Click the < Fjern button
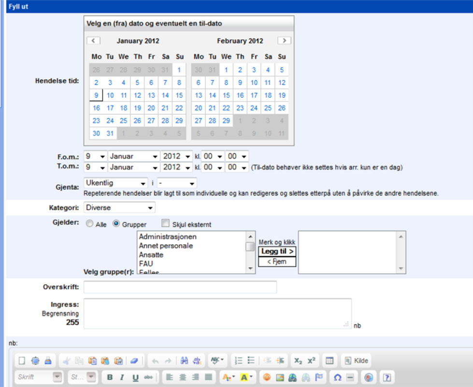 (x=277, y=262)
